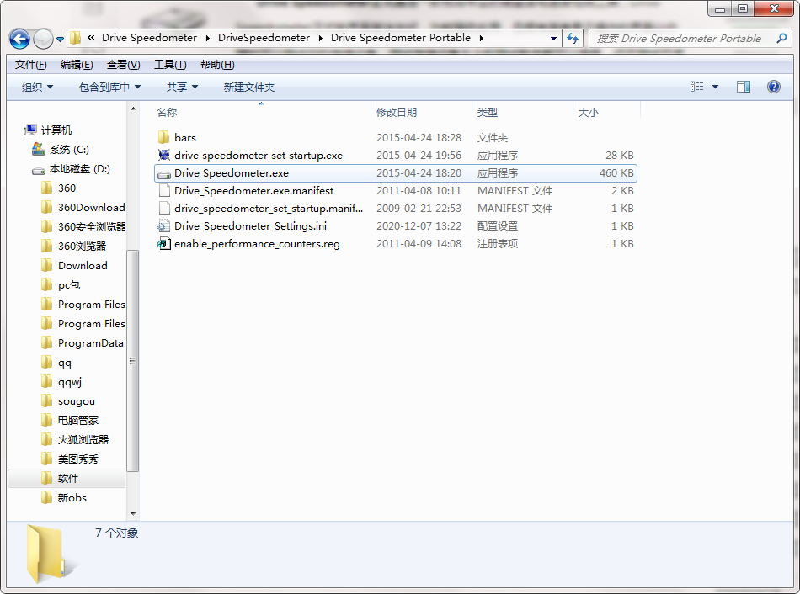Open 共享 toolbar dropdown
This screenshot has width=800, height=594.
pyautogui.click(x=182, y=88)
